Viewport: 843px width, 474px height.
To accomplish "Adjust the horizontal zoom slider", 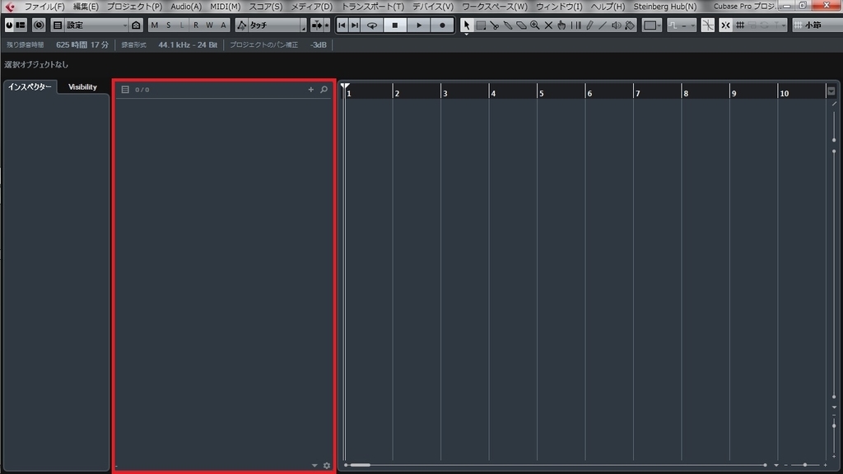I will [x=805, y=465].
